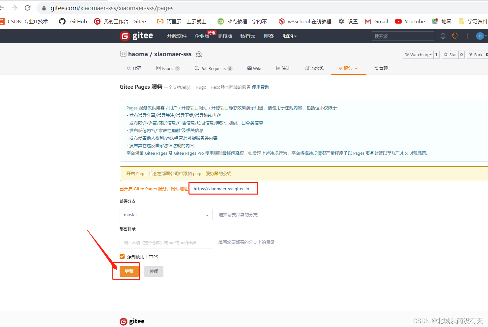488x327 pixels.
Task: Open 私有云 in the navigation bar
Action: point(248,36)
